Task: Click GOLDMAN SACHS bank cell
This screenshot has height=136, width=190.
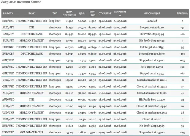Action: point(31,132)
